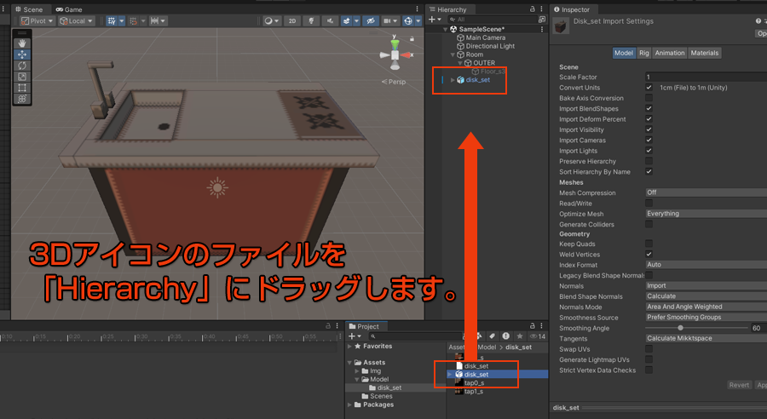The image size is (767, 419).
Task: Open the Materials import settings tab
Action: [705, 53]
